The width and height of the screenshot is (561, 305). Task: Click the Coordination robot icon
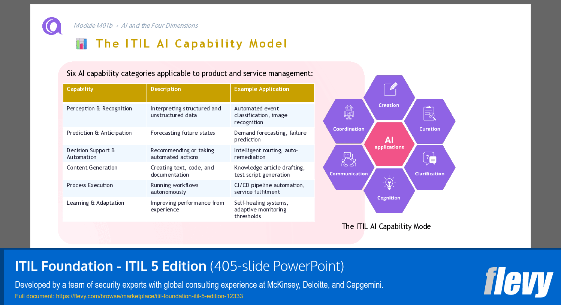[349, 112]
